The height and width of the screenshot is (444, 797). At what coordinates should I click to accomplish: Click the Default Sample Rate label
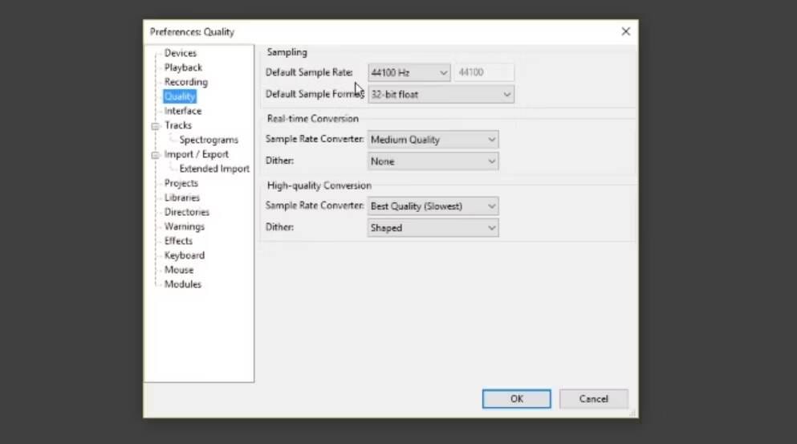[x=309, y=72]
